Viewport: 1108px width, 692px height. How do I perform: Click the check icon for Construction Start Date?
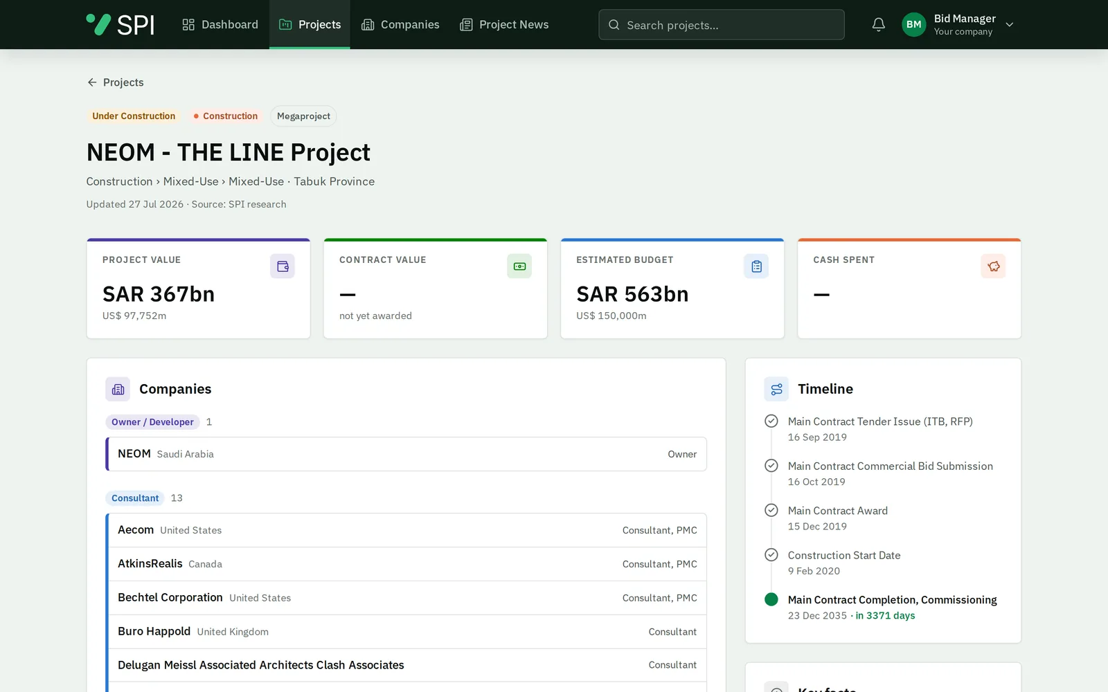[771, 554]
